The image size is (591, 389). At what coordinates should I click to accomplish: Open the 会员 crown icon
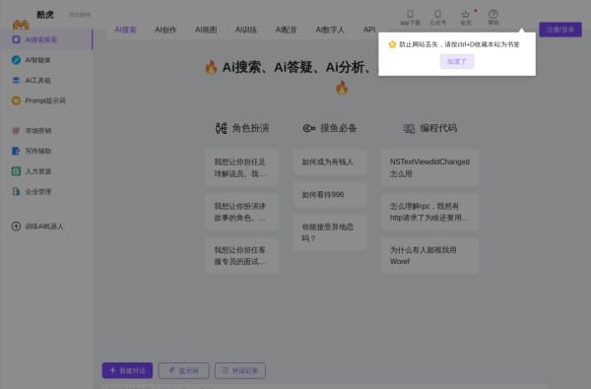pos(466,15)
